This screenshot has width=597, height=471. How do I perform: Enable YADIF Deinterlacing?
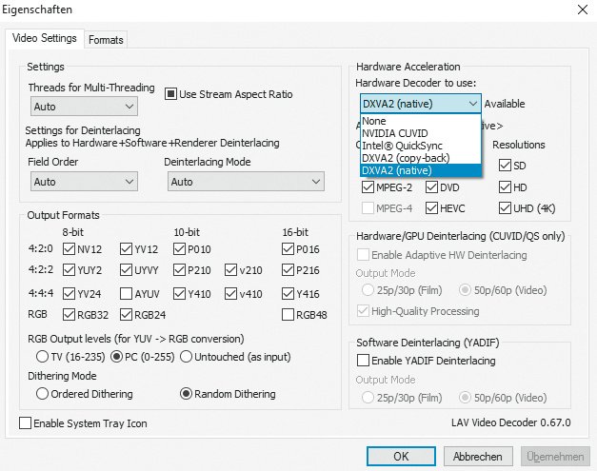pyautogui.click(x=363, y=361)
